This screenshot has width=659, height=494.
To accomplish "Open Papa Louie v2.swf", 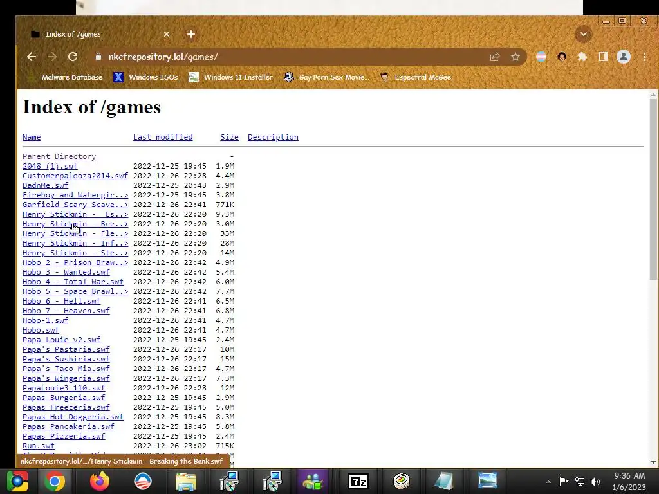I will coord(61,340).
